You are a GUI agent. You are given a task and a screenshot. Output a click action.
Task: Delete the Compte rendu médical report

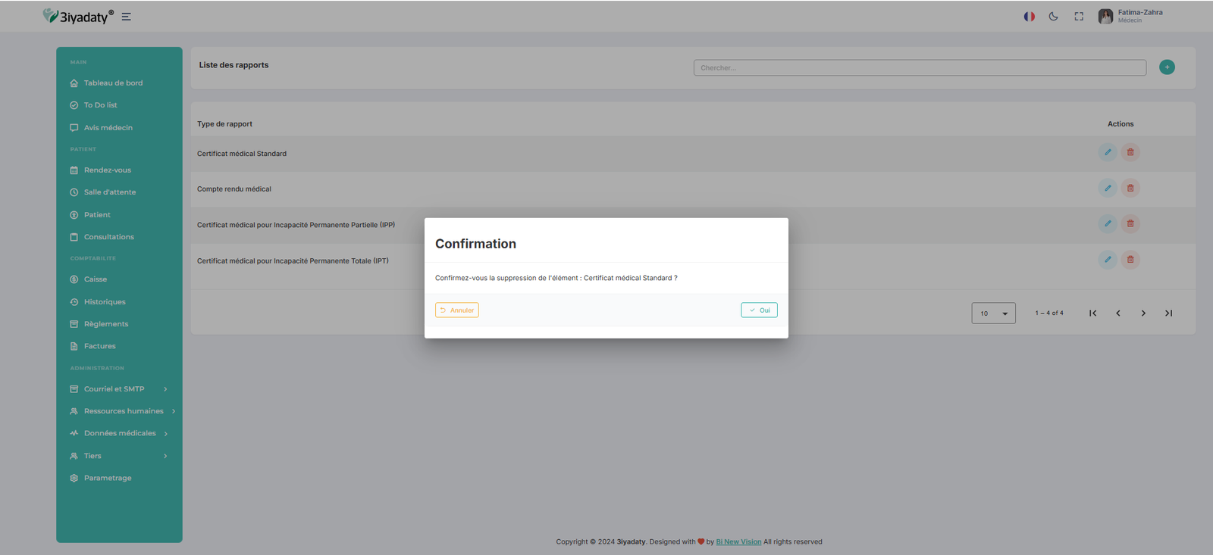pos(1130,188)
